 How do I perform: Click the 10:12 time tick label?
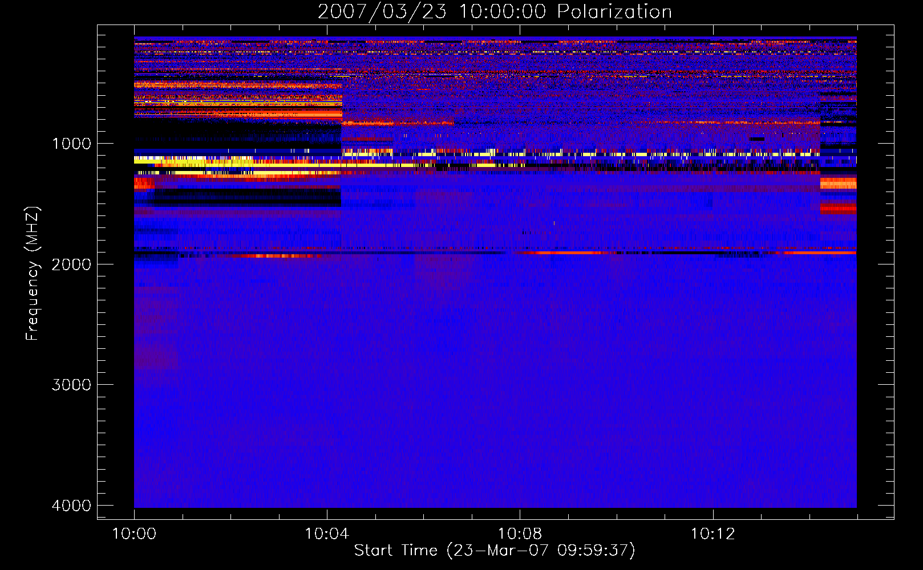point(713,534)
